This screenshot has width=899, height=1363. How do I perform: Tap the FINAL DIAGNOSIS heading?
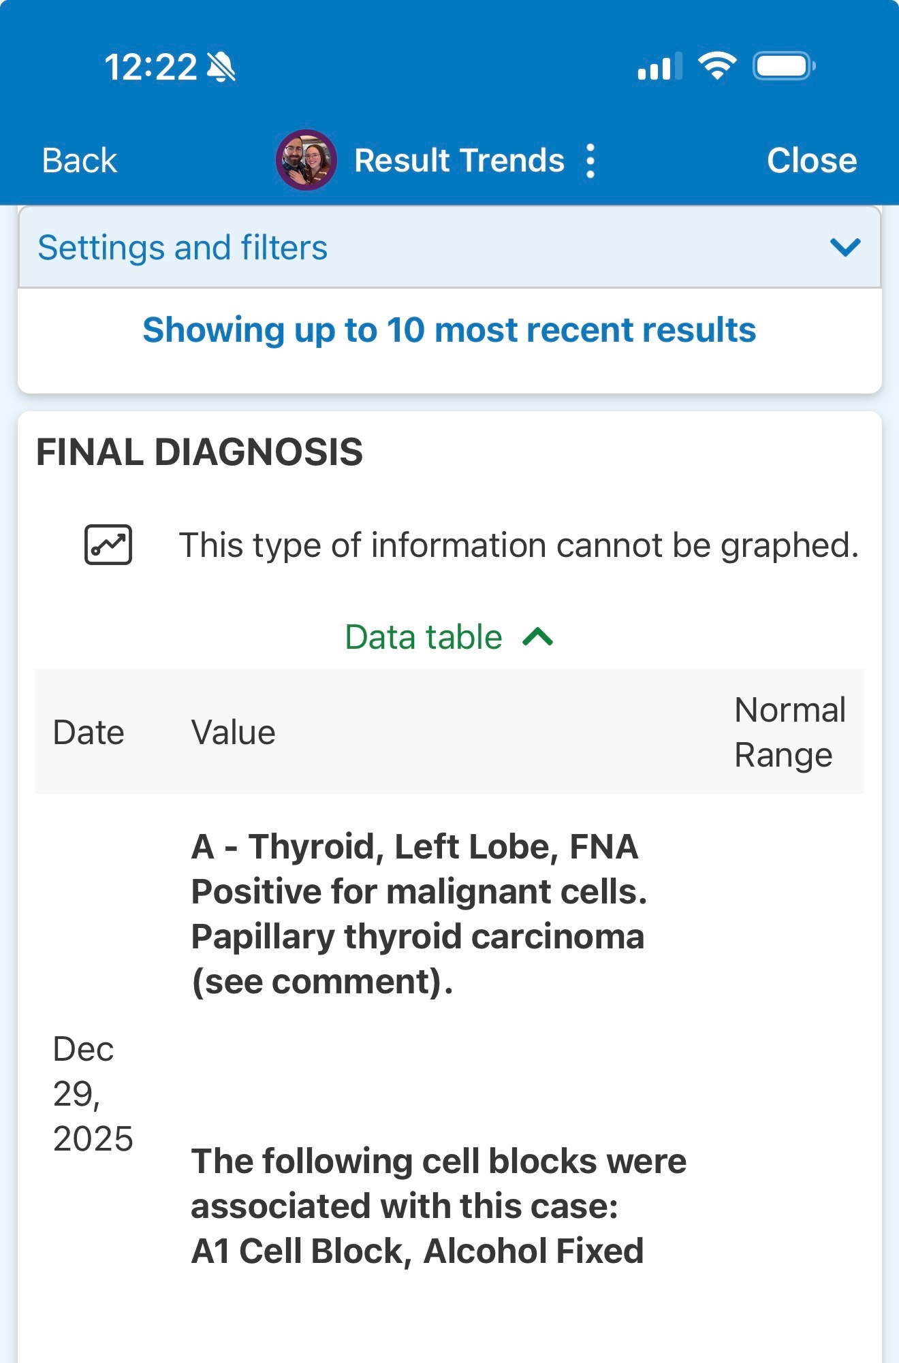[200, 453]
